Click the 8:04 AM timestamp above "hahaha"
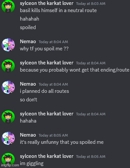This screenshot has height=168, width=130. [91, 114]
